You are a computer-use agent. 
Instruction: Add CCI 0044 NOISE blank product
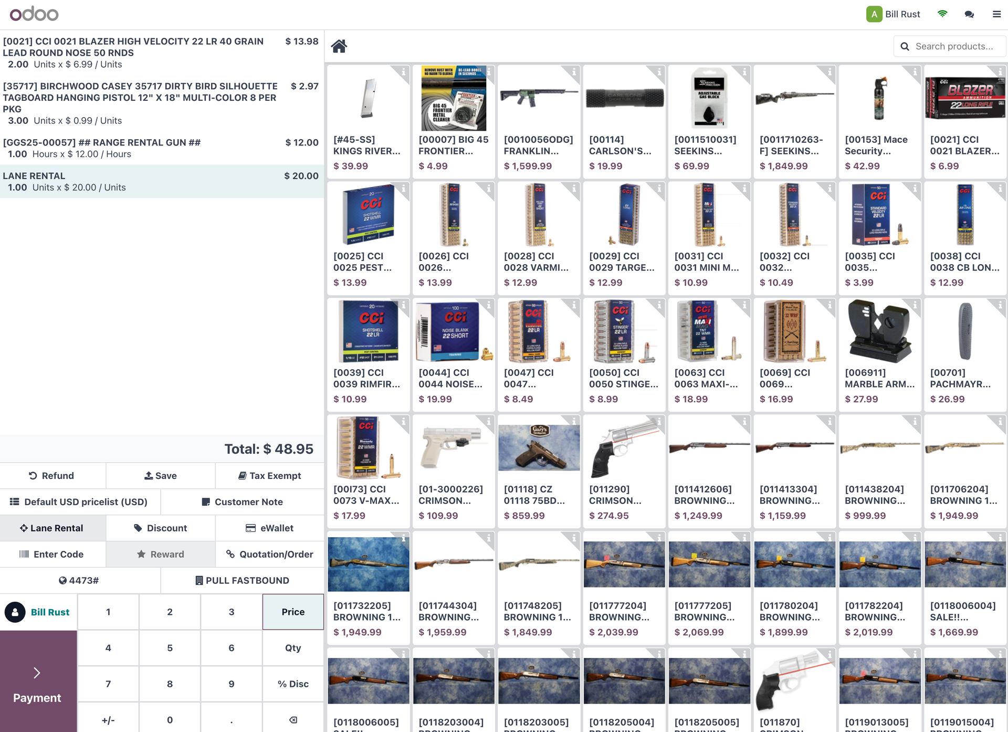(x=454, y=355)
